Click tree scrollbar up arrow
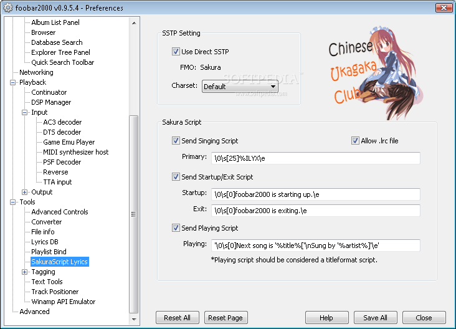Viewport: 456px width, 329px height. point(134,22)
